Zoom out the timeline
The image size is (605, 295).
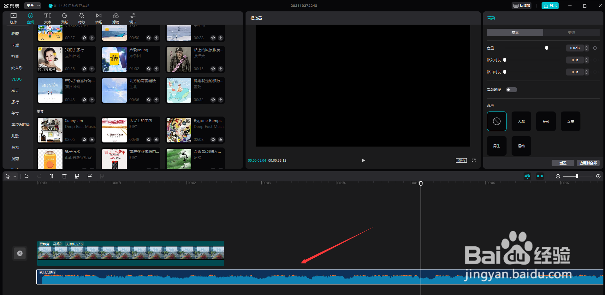coord(558,176)
